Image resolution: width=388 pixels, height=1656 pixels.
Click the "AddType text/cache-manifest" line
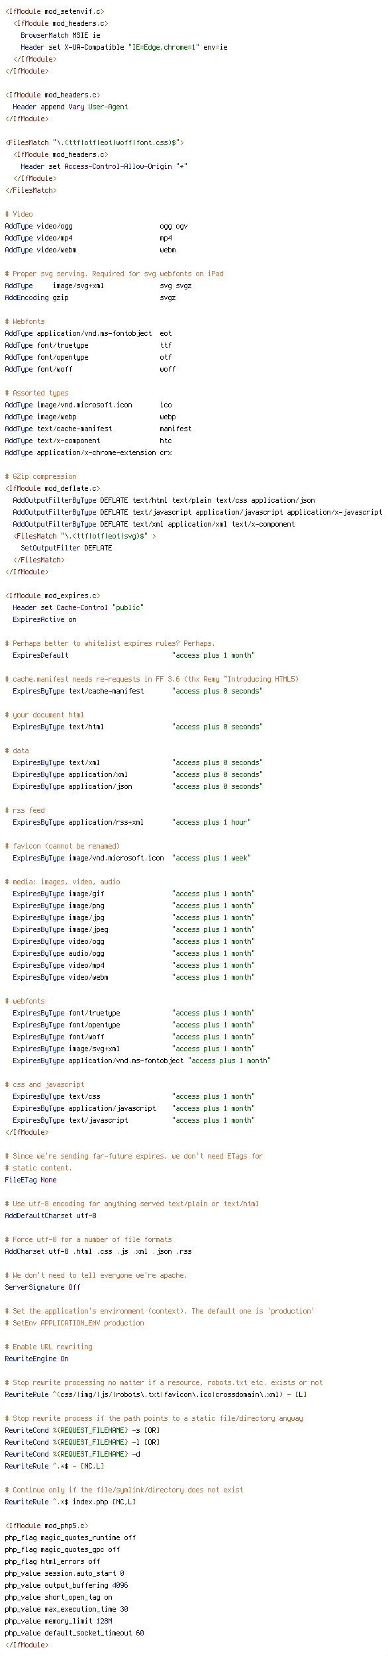click(98, 429)
